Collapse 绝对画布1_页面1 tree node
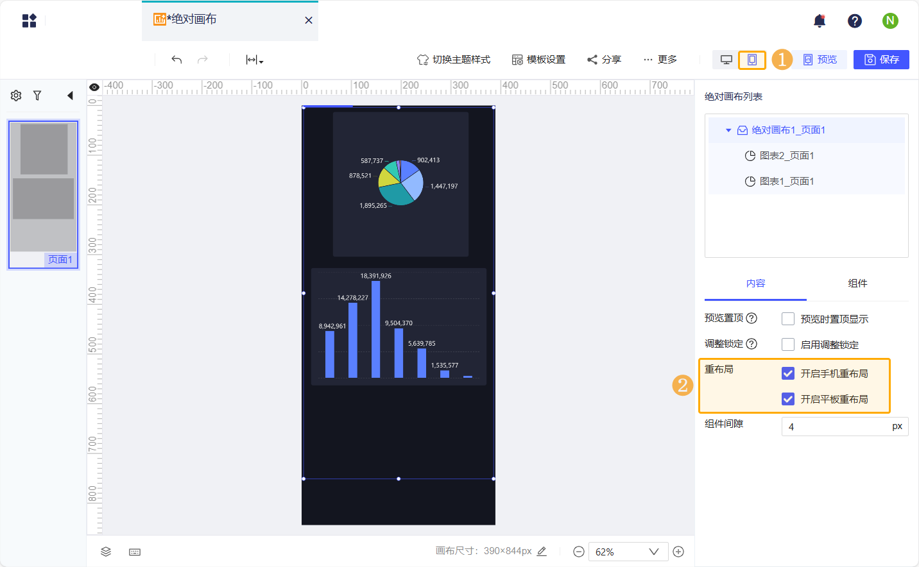The height and width of the screenshot is (567, 919). 728,130
